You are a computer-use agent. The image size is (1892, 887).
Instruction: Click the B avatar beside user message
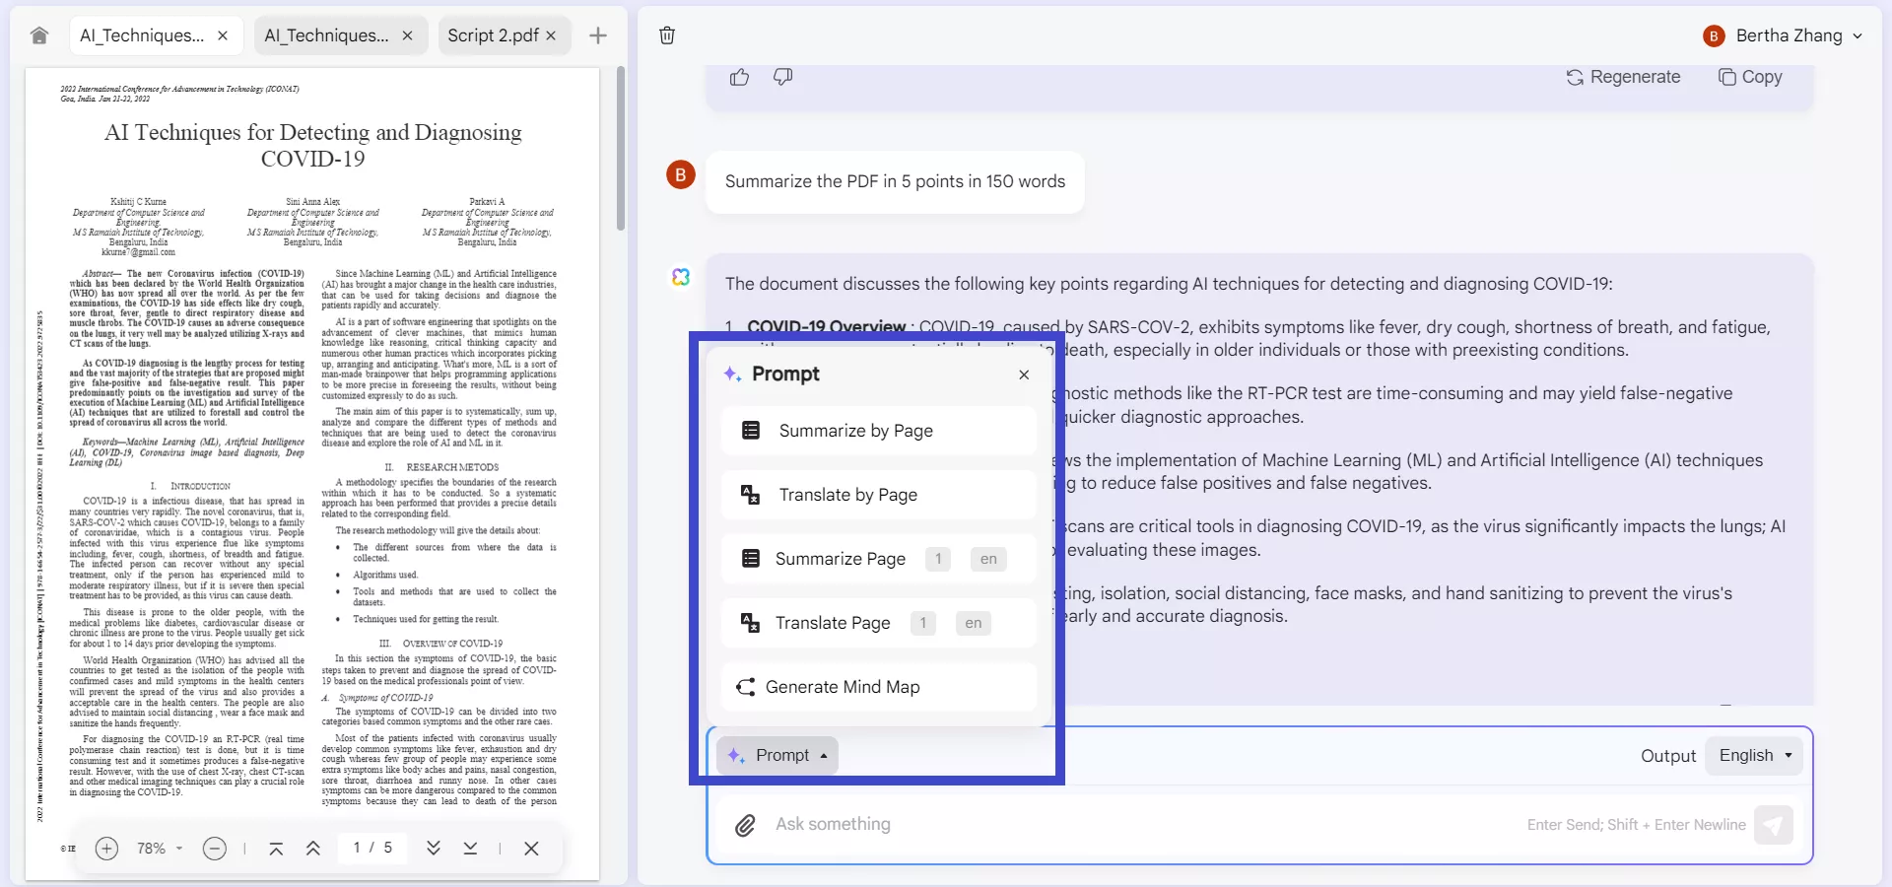click(681, 174)
